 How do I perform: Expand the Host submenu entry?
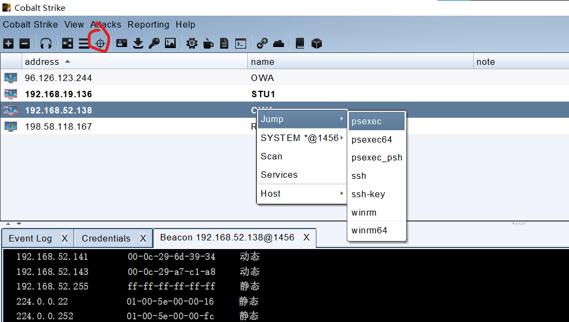point(302,193)
